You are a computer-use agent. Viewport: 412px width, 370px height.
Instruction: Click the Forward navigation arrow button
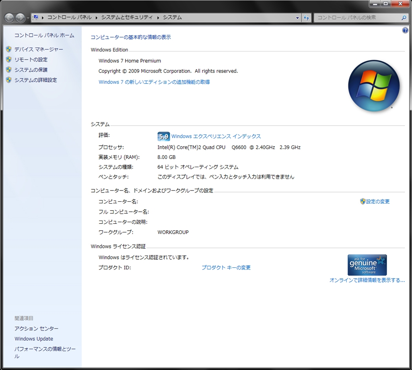pyautogui.click(x=20, y=18)
